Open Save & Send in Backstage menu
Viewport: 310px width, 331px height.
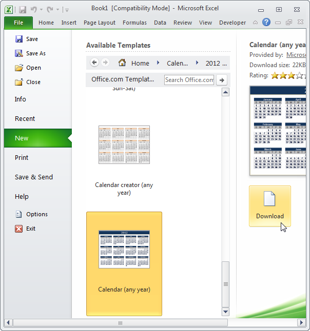tap(34, 177)
